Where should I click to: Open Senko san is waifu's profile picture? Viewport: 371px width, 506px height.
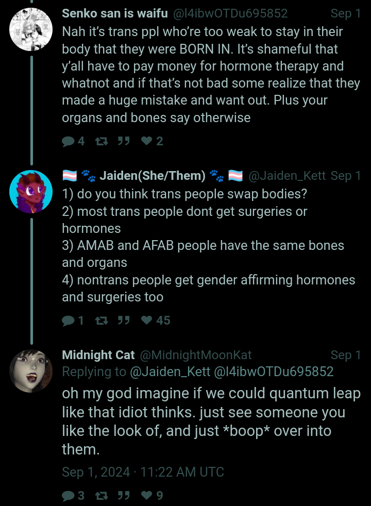[31, 29]
